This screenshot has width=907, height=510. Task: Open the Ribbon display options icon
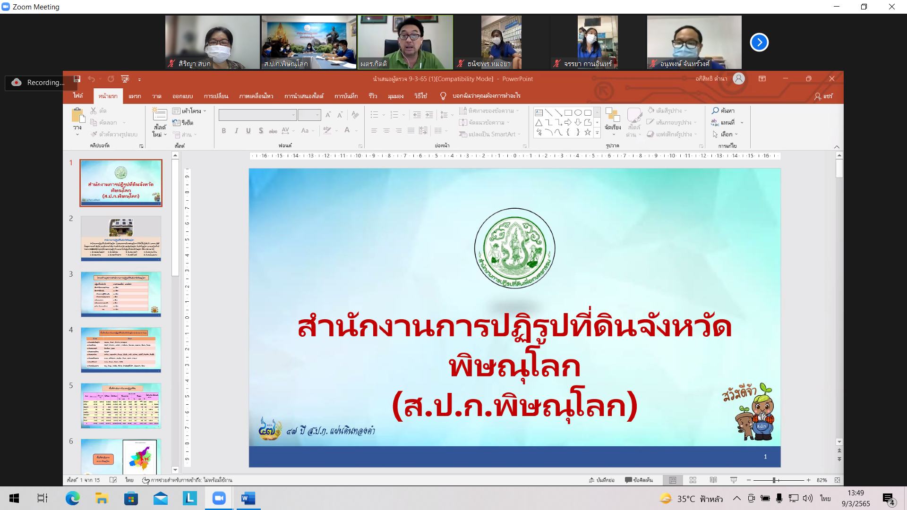pos(762,79)
